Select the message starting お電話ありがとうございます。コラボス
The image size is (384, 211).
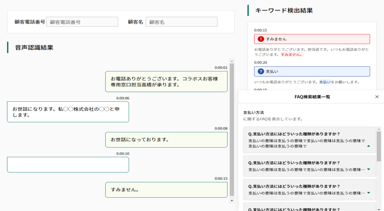point(166,82)
